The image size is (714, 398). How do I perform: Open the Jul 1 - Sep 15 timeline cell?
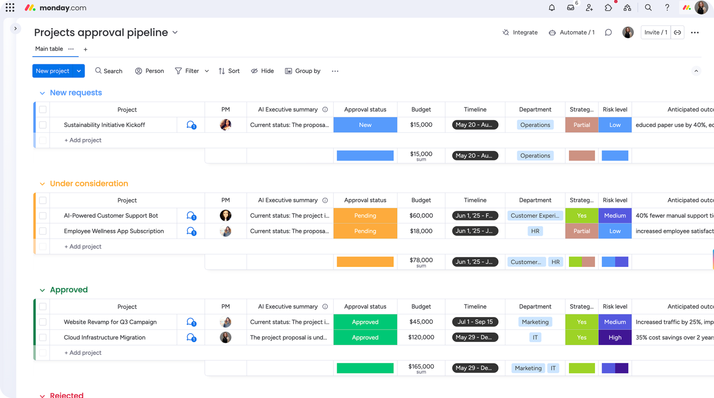point(475,322)
